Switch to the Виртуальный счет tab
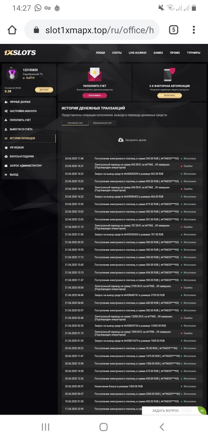Image resolution: width=208 pixels, height=439 pixels. click(x=103, y=122)
